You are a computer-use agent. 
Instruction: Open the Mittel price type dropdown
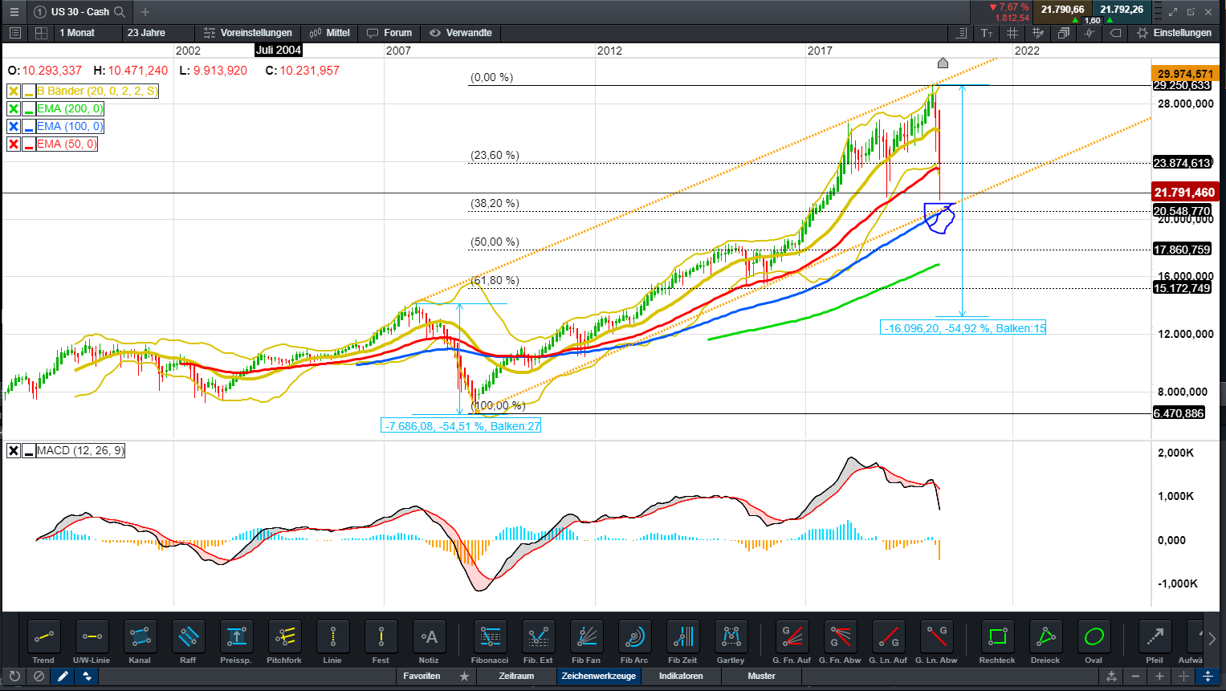[x=330, y=33]
